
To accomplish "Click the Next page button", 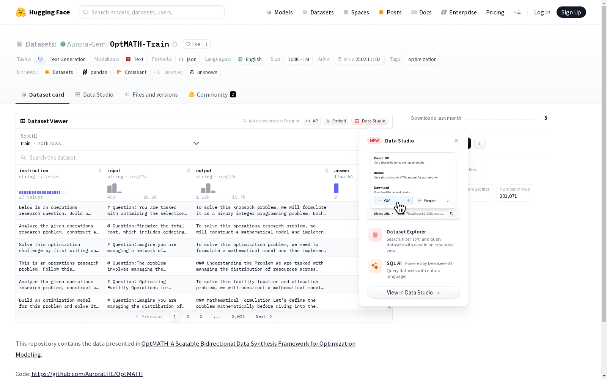I will click(x=264, y=316).
